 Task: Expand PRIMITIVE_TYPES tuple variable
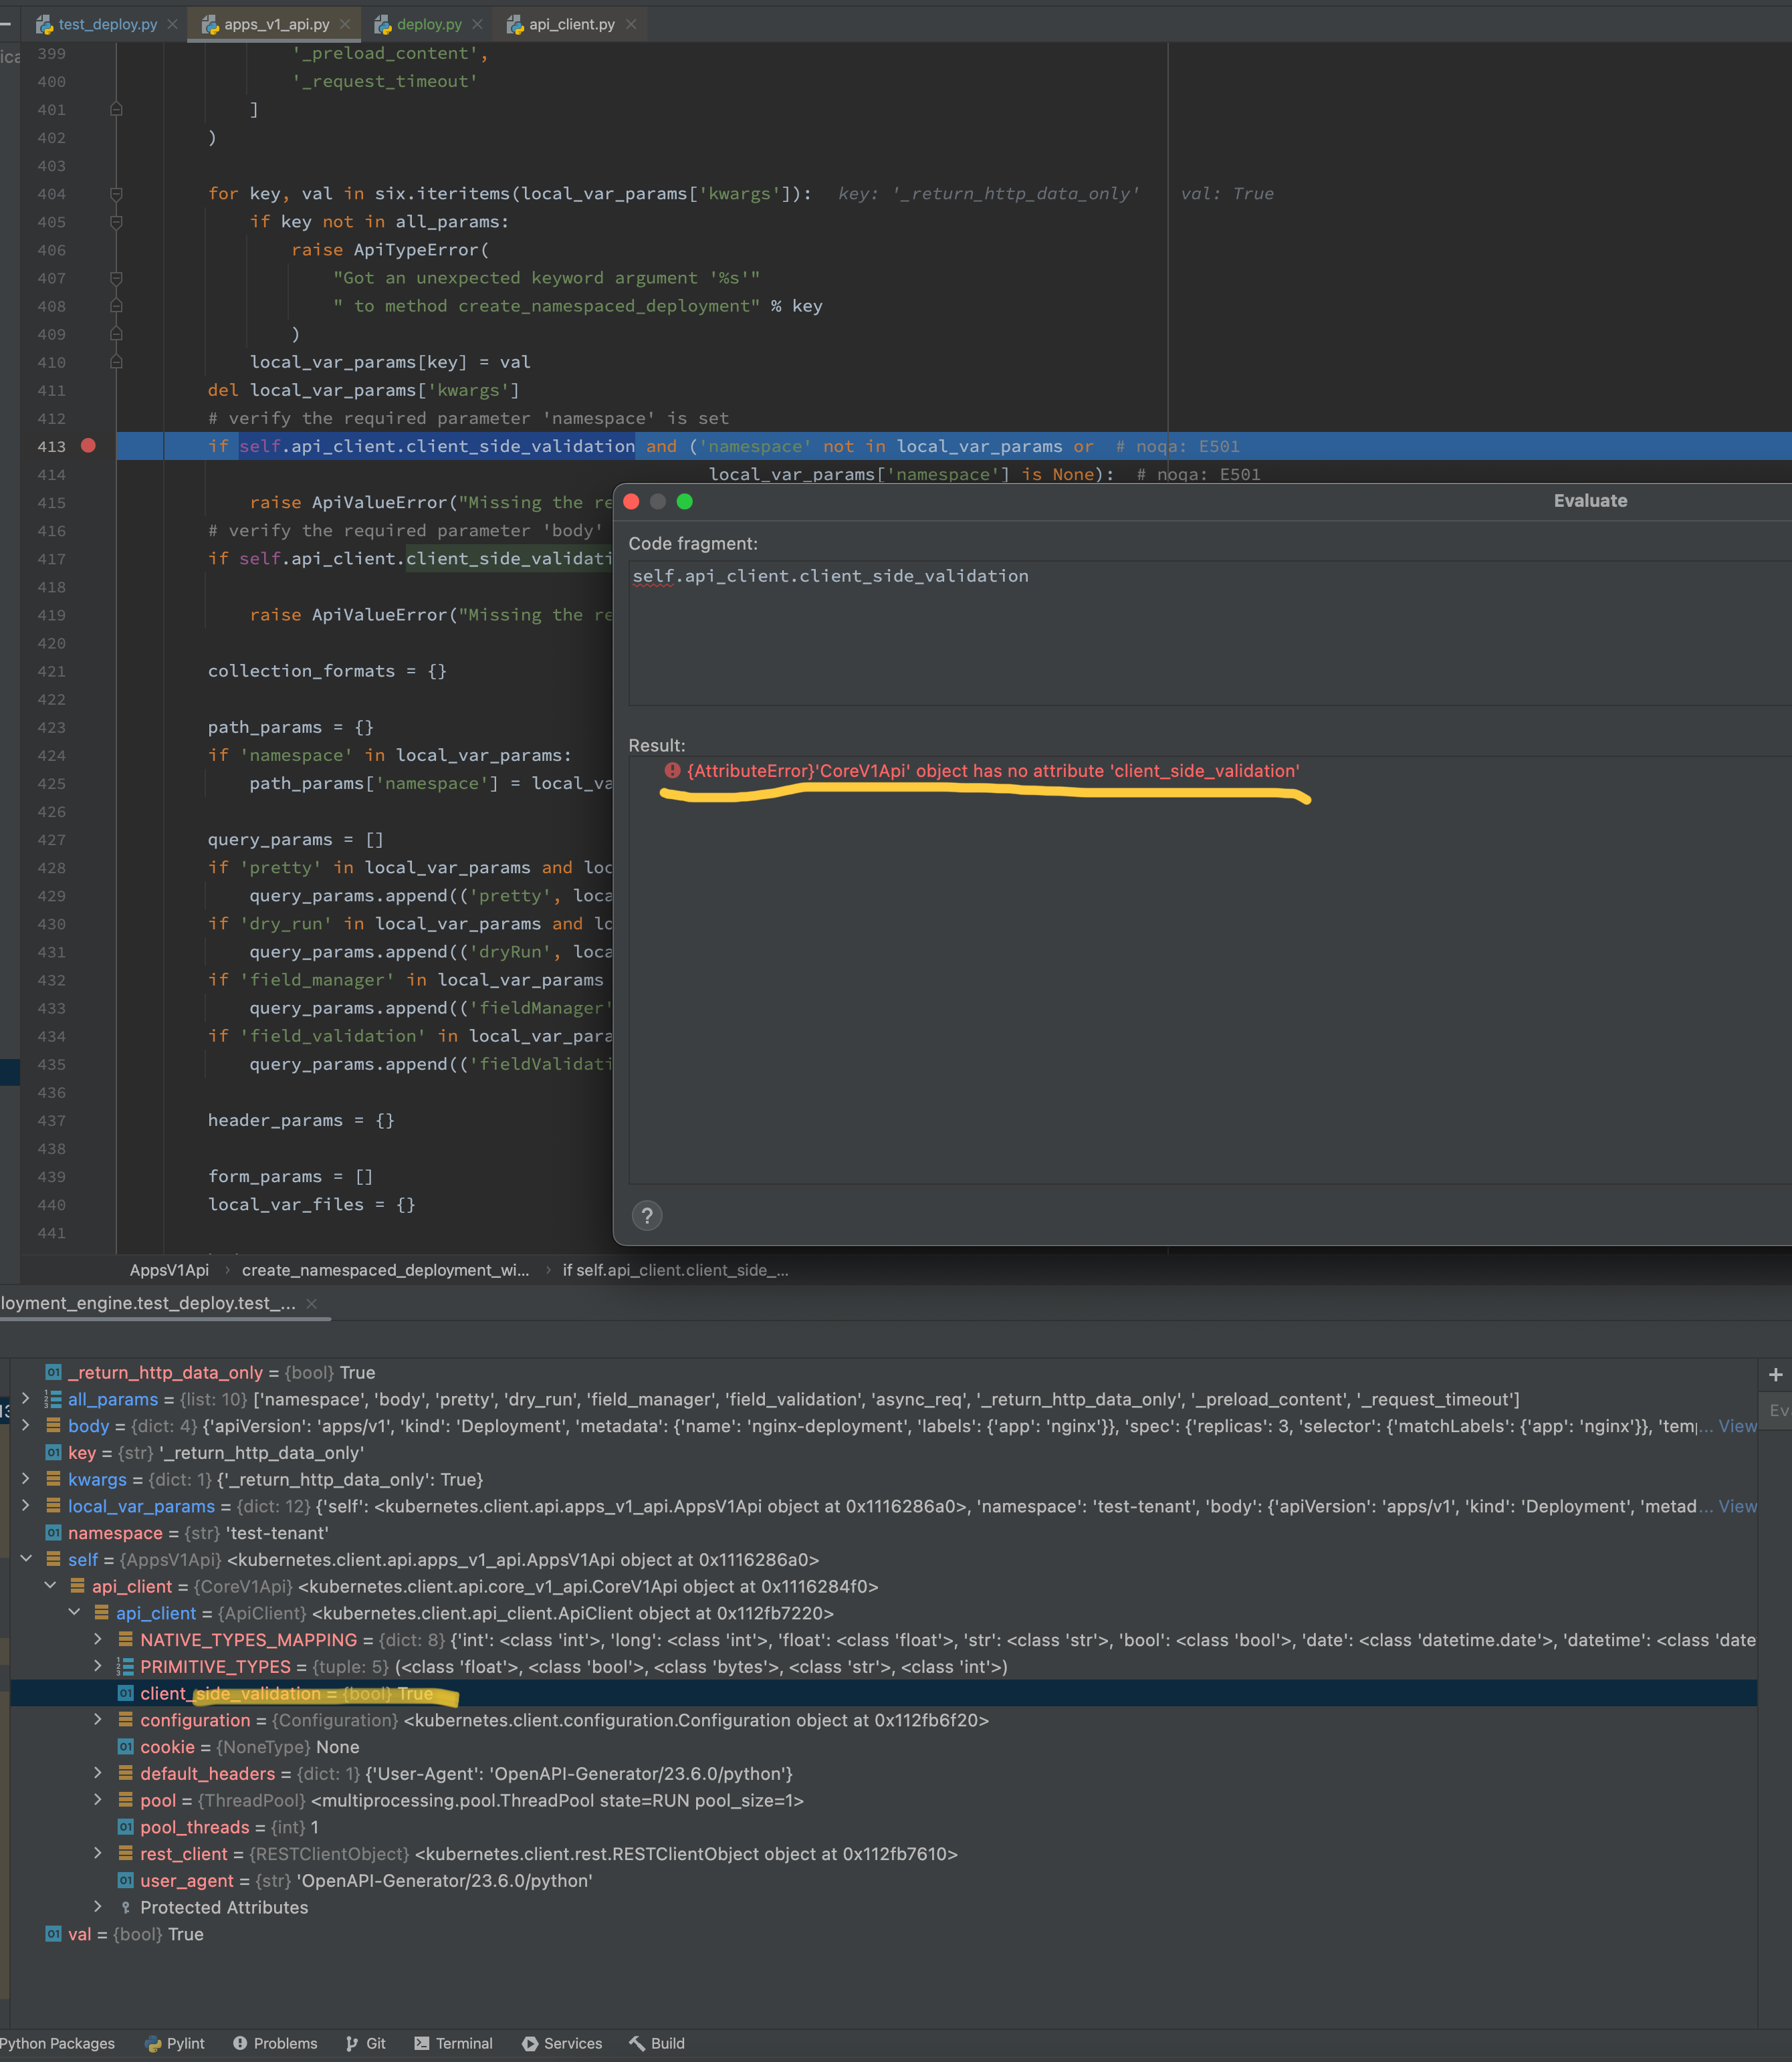98,1665
